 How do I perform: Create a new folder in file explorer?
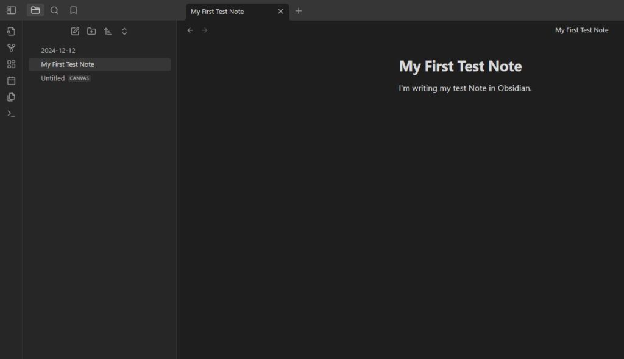pos(91,31)
